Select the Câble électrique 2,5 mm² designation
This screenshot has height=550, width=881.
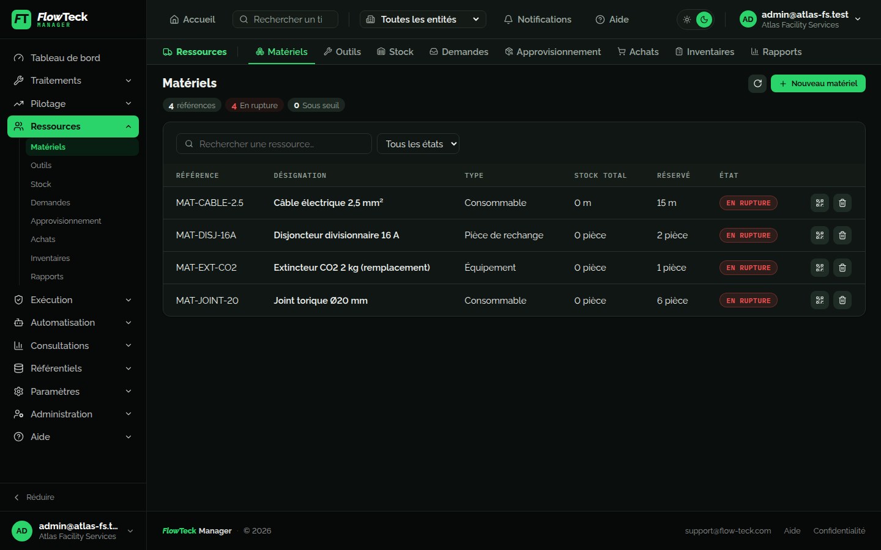pyautogui.click(x=329, y=203)
